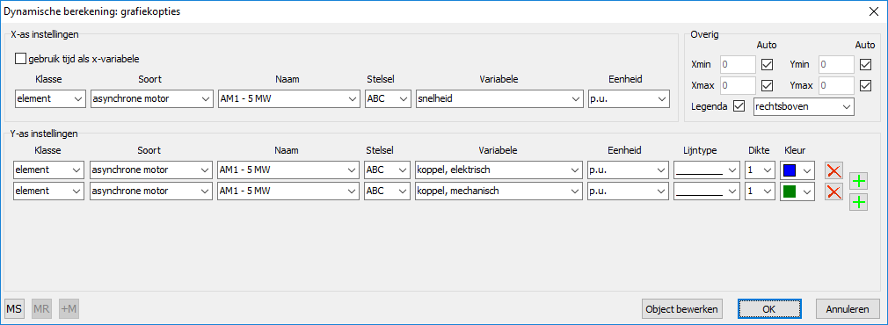Screen dimensions: 888x325
Task: Open Klasse dropdown in koppel, elektrisch row
Action: pyautogui.click(x=49, y=170)
